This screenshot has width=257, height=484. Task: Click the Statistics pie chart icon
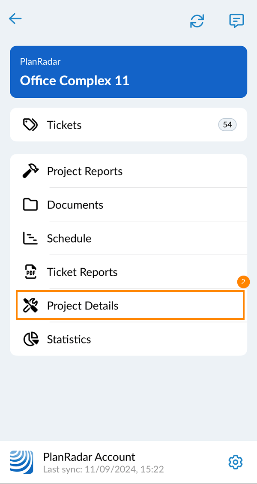pyautogui.click(x=30, y=339)
